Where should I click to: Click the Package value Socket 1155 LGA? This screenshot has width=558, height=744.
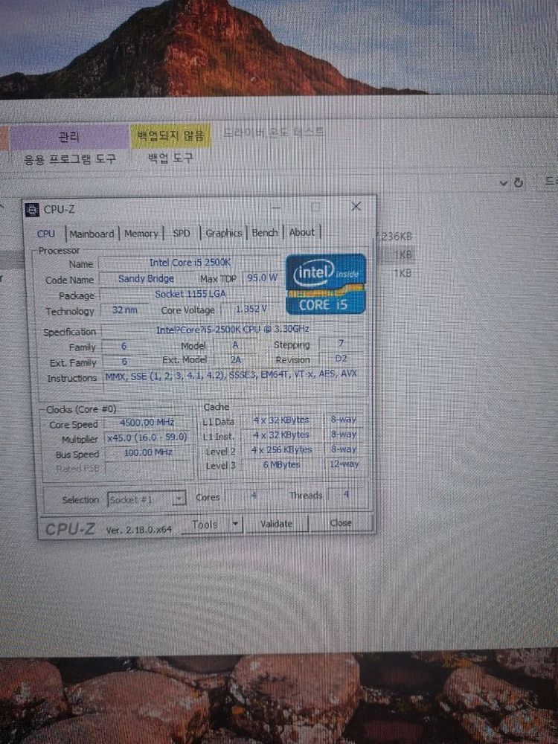190,294
